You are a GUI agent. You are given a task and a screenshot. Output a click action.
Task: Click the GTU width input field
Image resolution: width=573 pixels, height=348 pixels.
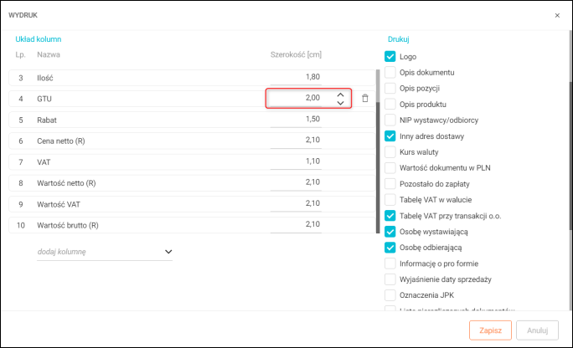297,99
